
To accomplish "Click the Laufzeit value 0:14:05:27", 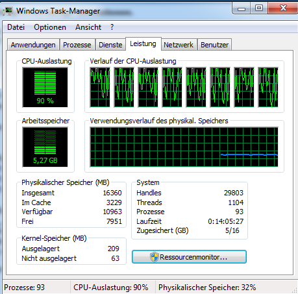I will [x=226, y=221].
